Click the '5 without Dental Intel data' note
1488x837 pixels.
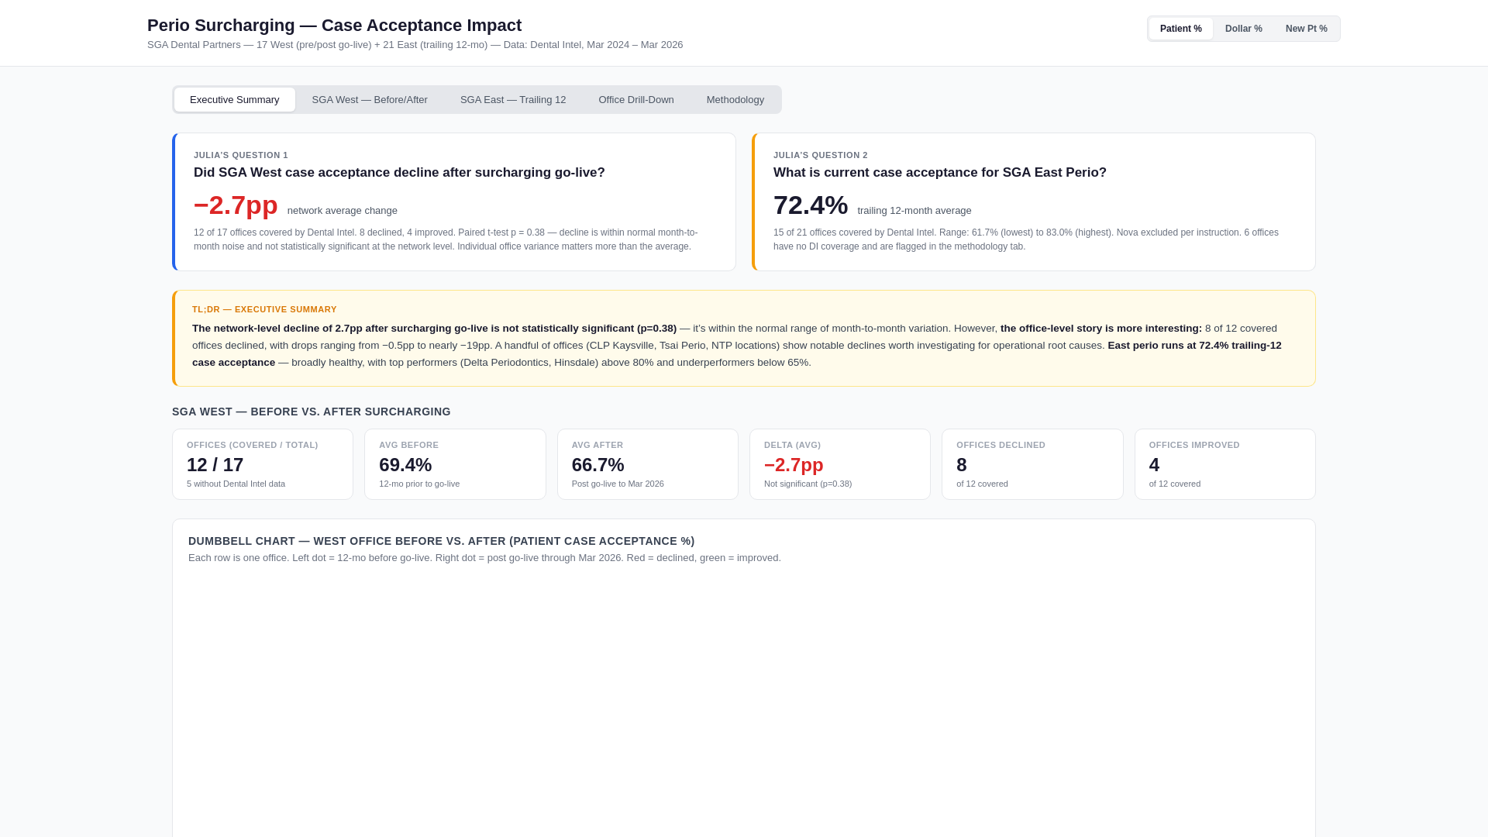(x=236, y=484)
